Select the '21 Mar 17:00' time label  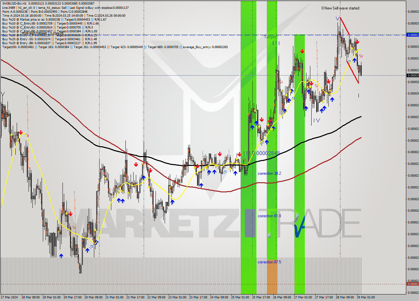click(x=135, y=297)
